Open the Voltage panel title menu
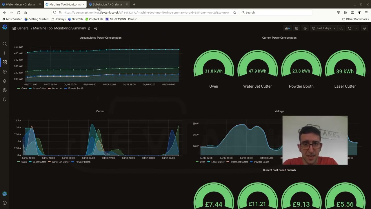This screenshot has width=371, height=209. pyautogui.click(x=279, y=111)
